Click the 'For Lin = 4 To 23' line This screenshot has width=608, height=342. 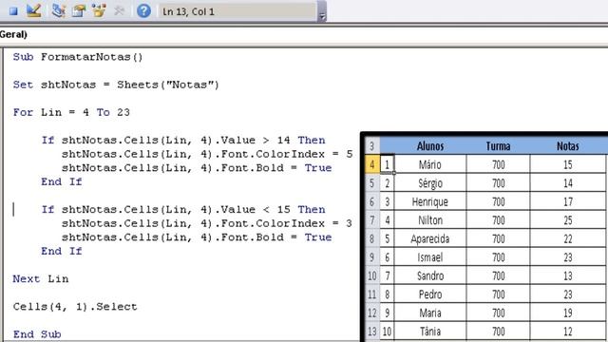71,112
